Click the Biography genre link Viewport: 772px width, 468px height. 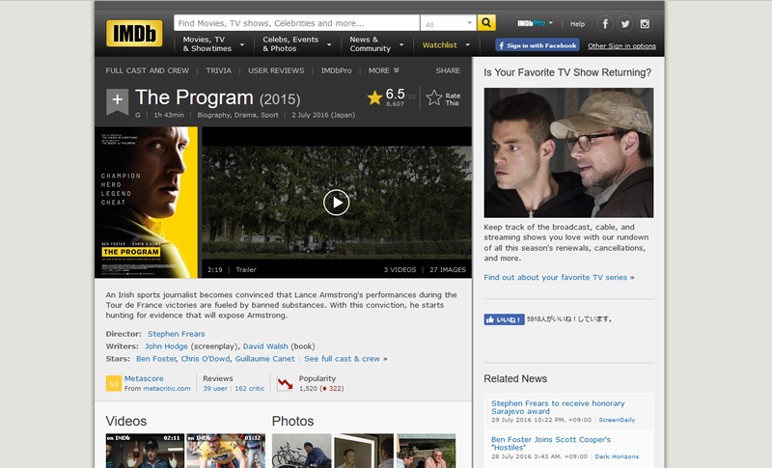click(213, 115)
